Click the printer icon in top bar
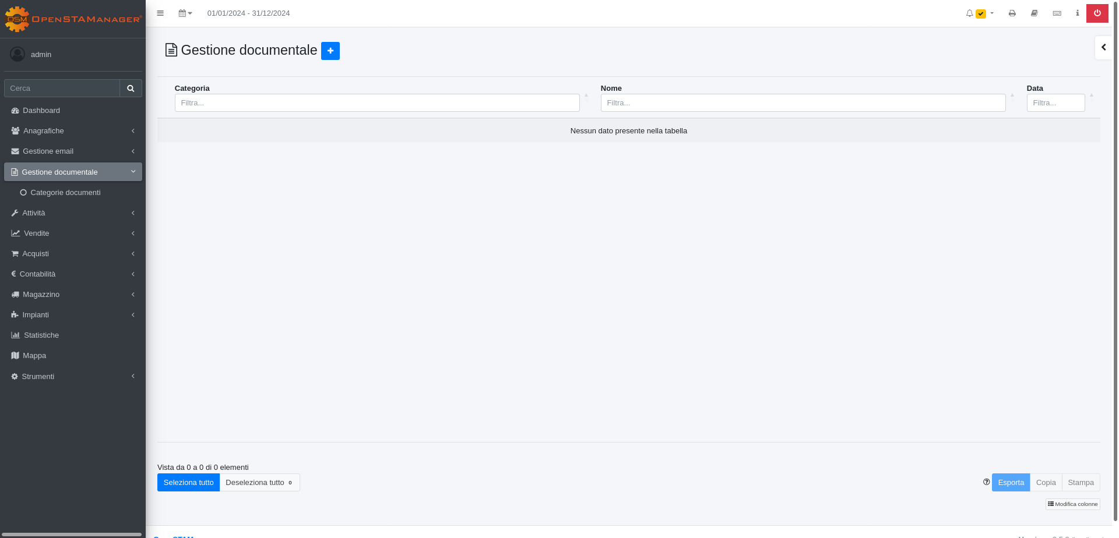The image size is (1119, 538). point(1012,13)
